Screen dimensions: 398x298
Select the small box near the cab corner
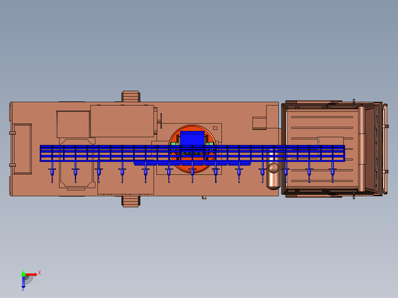pyautogui.click(x=259, y=123)
